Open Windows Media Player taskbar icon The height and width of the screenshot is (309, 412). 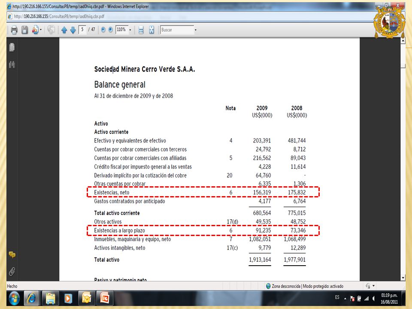point(68,298)
